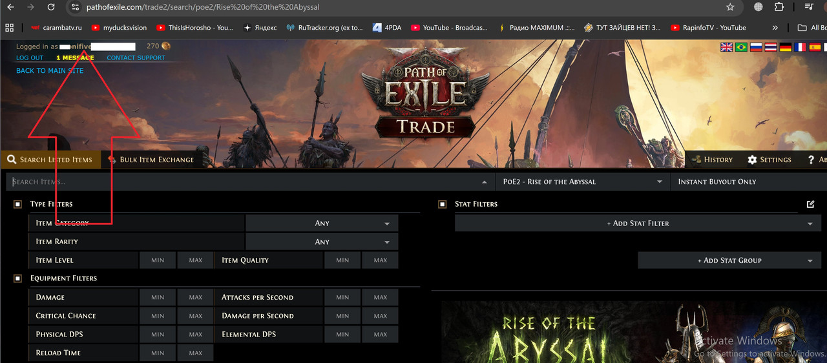This screenshot has height=363, width=827.
Task: Click the Item Level MIN field
Action: click(x=158, y=260)
